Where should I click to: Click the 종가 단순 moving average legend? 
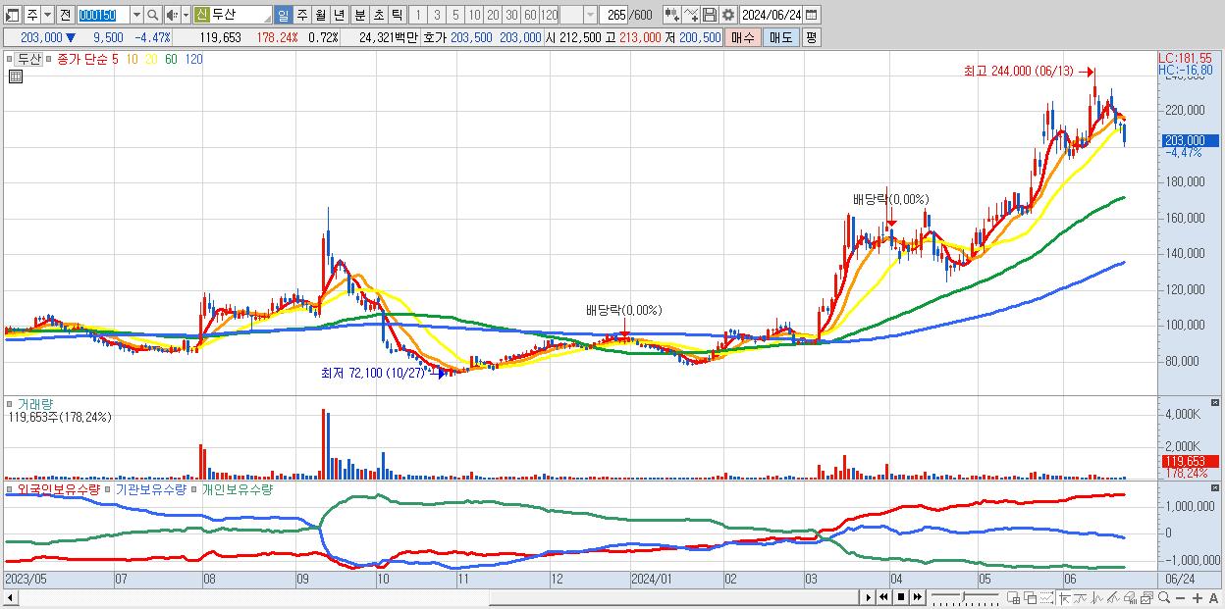(84, 59)
